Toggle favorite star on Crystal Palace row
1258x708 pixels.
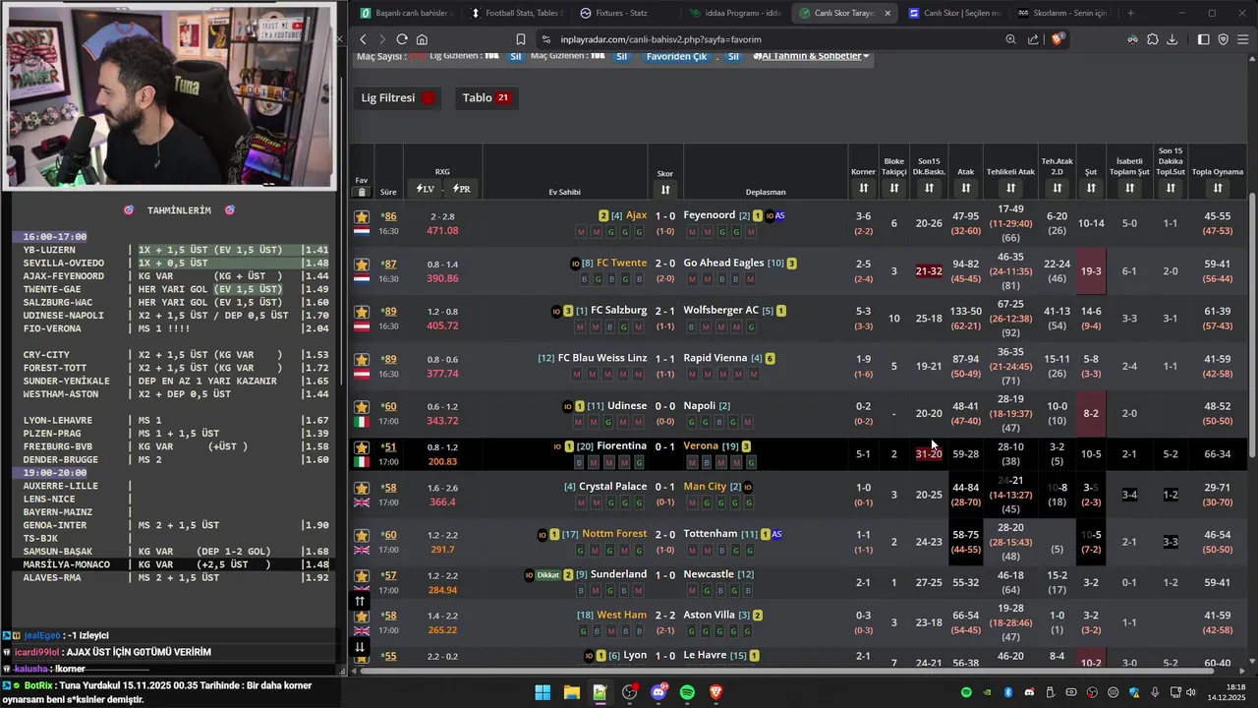[x=362, y=488]
